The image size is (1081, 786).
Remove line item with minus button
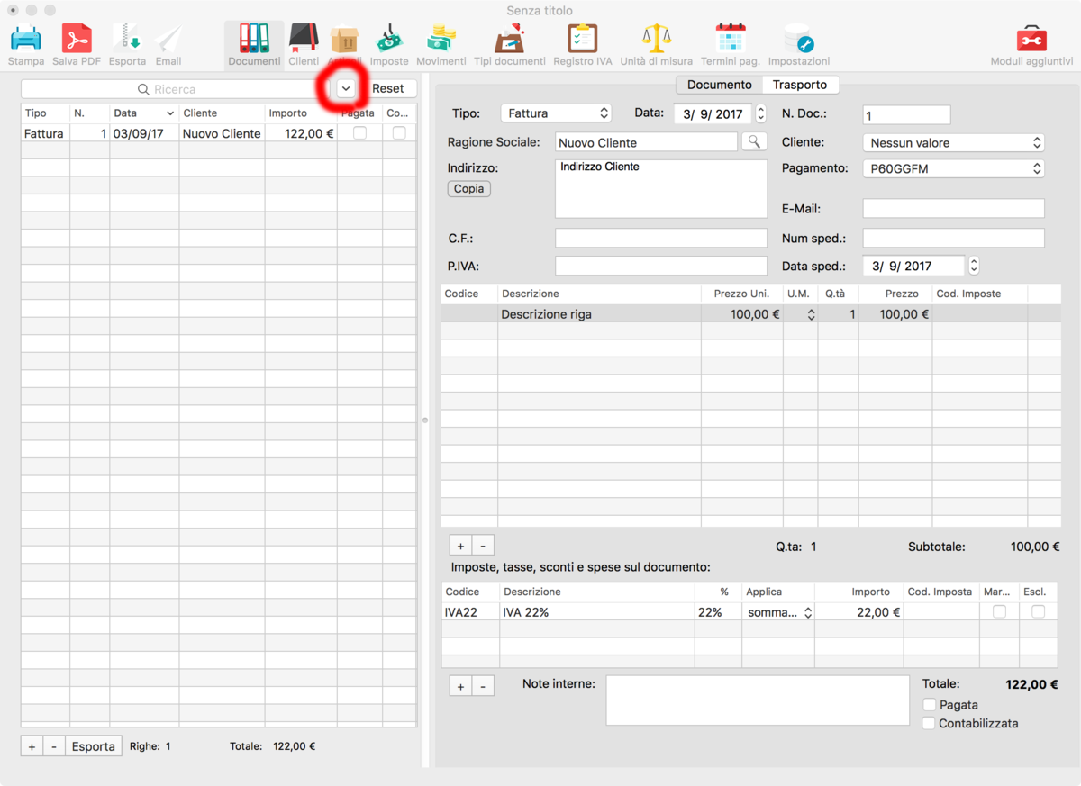click(x=483, y=546)
